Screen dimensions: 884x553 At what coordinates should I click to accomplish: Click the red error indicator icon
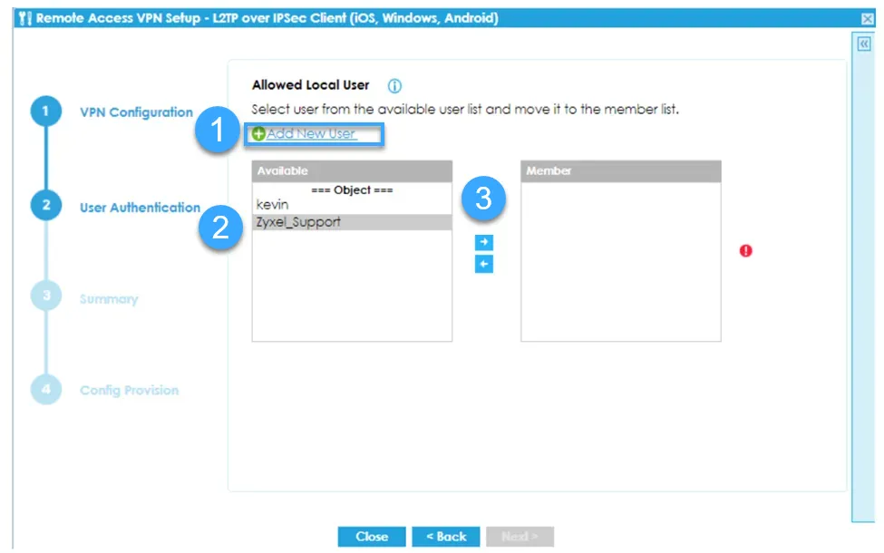[746, 251]
